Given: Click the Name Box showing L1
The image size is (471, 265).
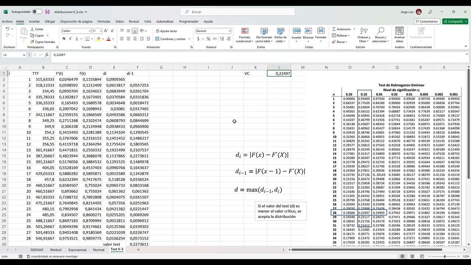Looking at the screenshot, I should (x=14, y=55).
